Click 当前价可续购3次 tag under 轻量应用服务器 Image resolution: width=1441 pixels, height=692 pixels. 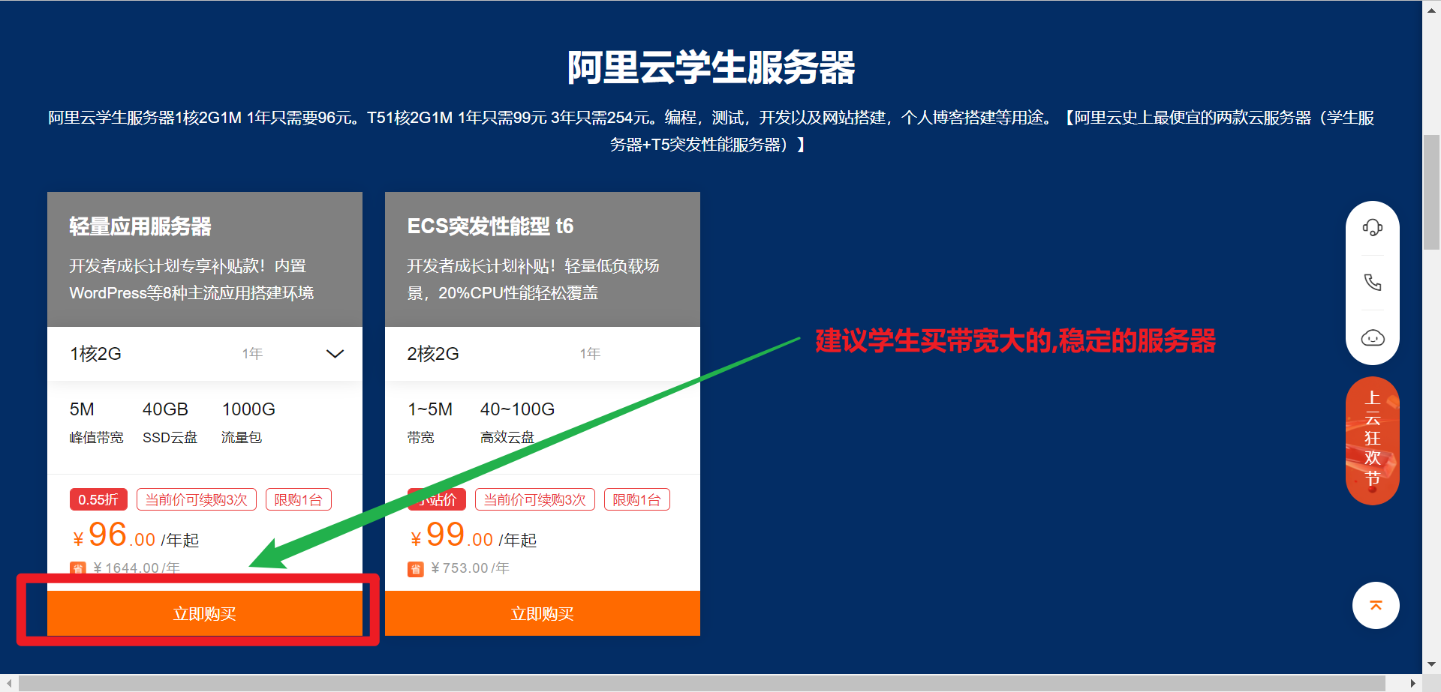197,500
